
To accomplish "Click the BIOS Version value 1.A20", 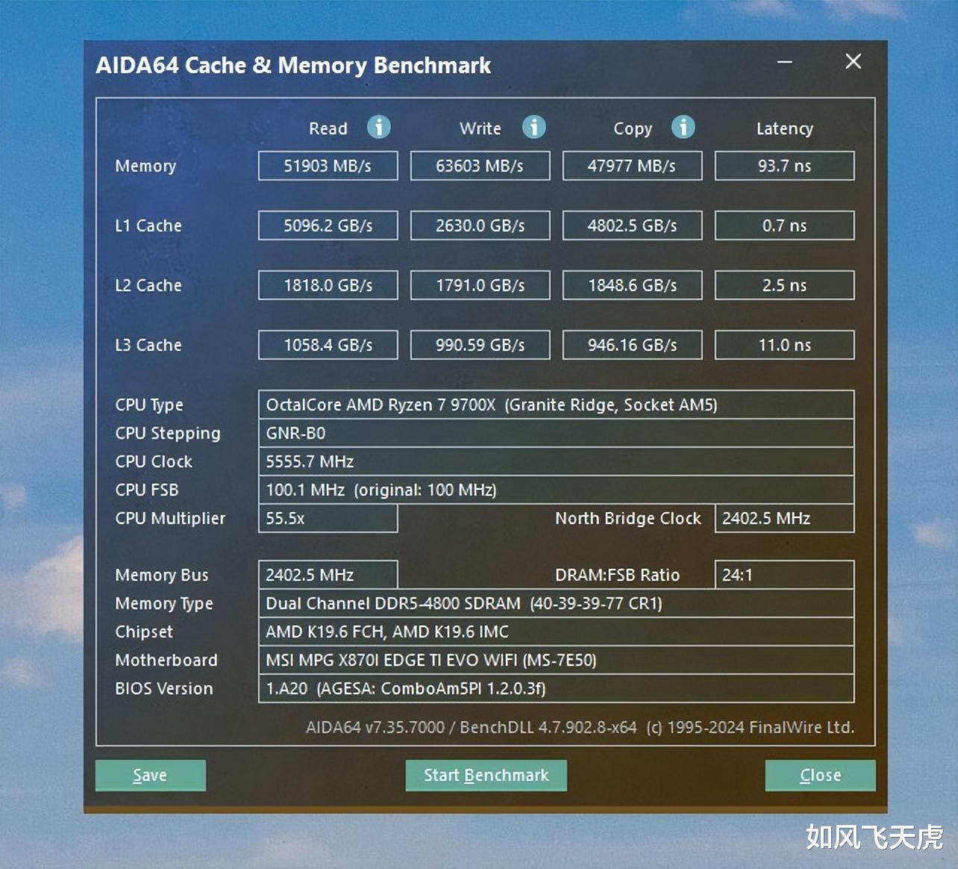I will coord(557,688).
